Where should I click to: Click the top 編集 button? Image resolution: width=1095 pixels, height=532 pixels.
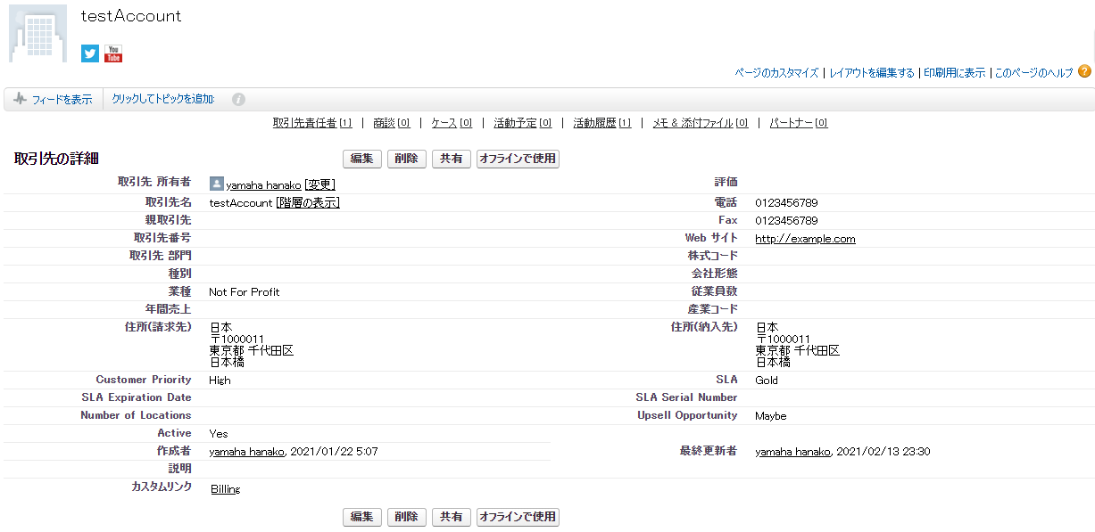tap(361, 159)
